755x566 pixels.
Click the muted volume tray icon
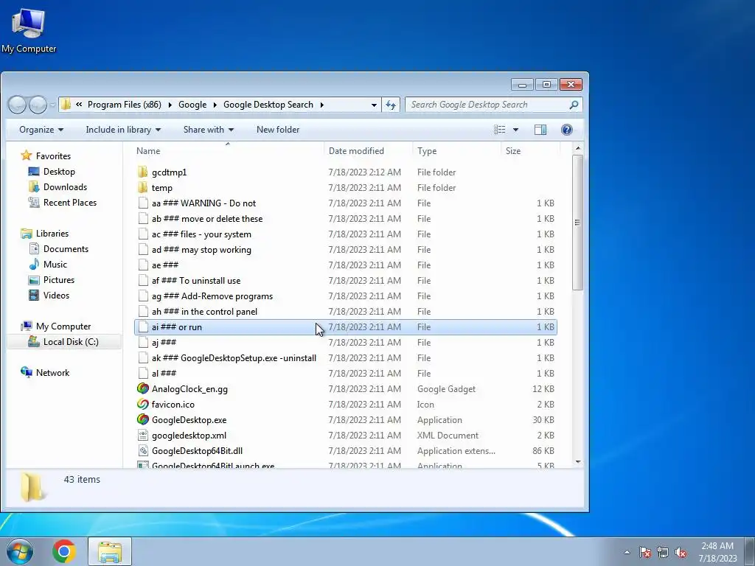point(681,552)
